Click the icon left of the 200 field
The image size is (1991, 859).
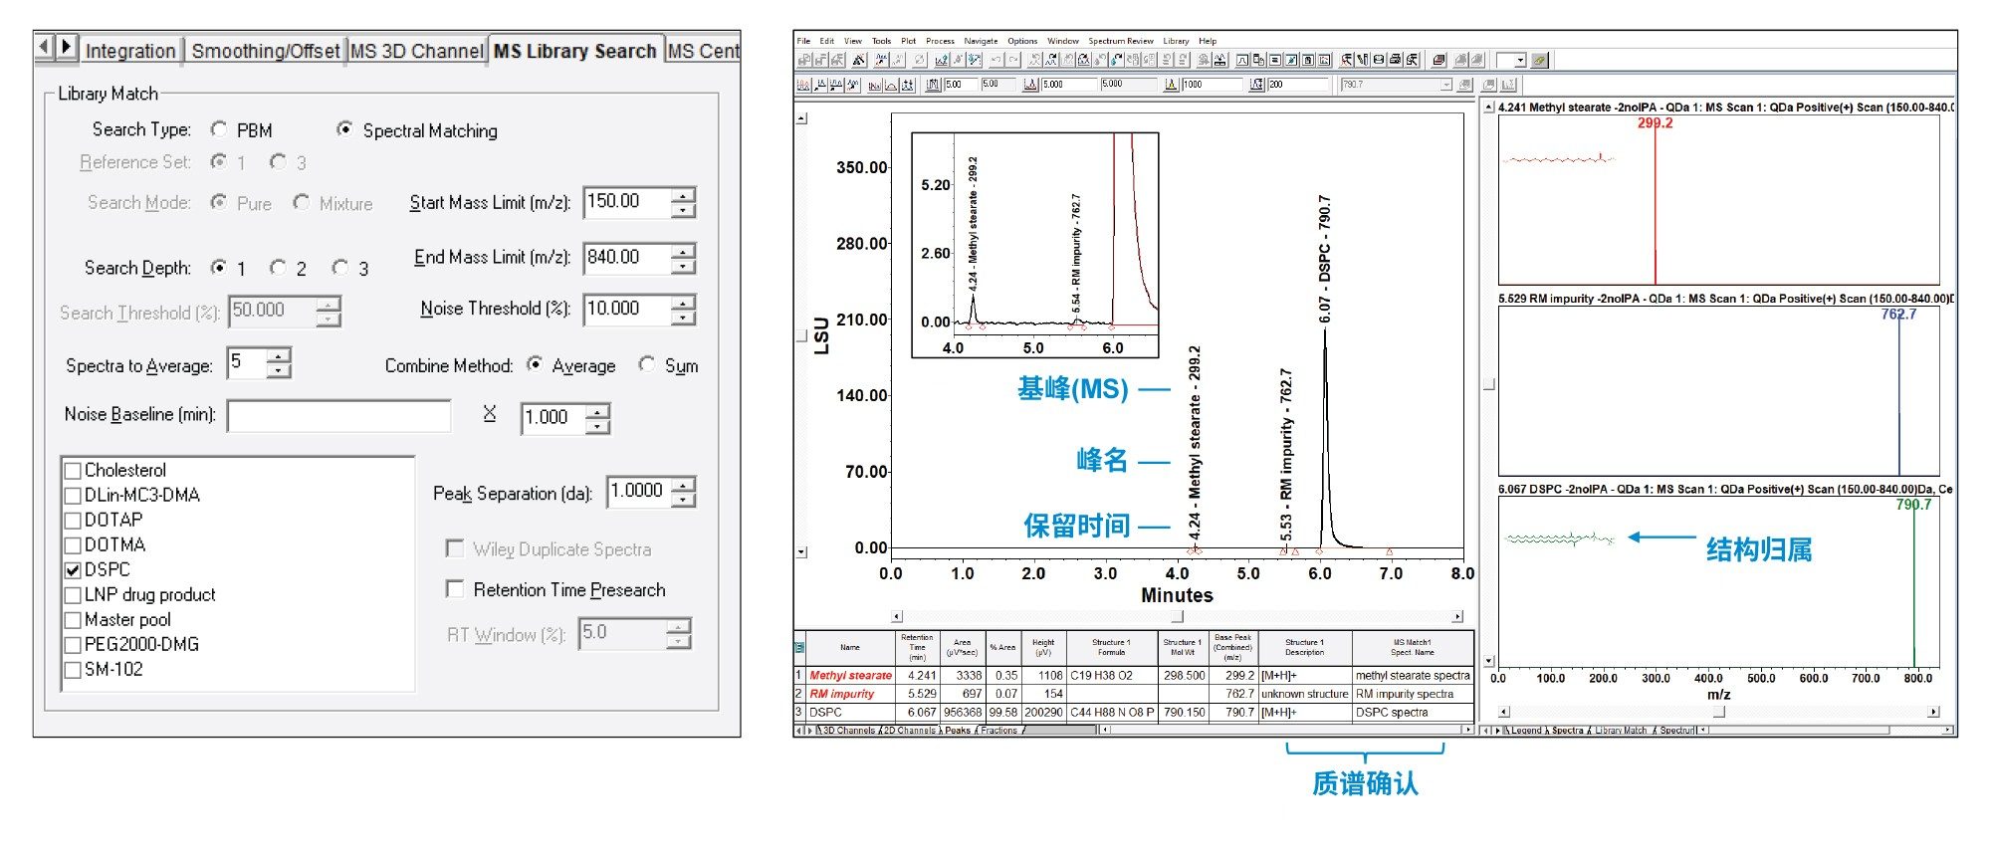click(x=1256, y=85)
